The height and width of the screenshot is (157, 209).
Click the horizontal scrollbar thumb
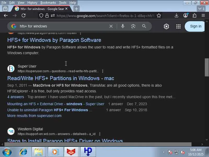[98, 144]
